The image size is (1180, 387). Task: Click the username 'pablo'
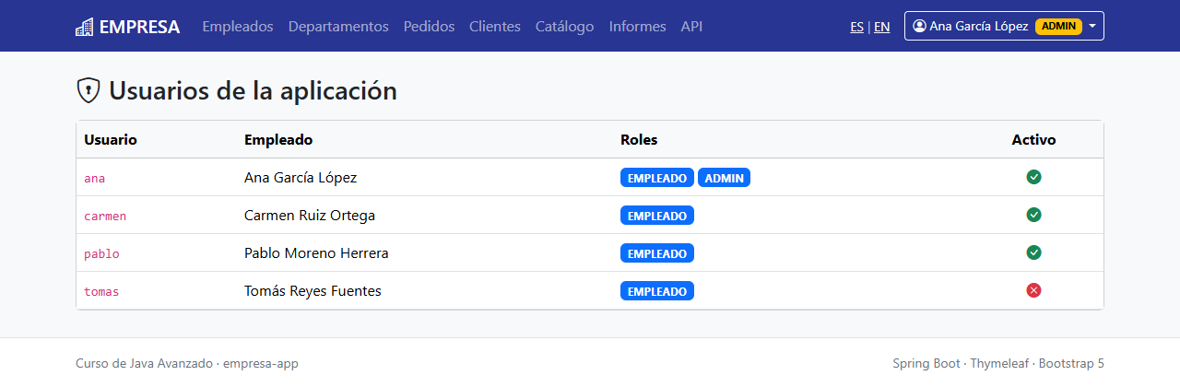[x=101, y=254]
